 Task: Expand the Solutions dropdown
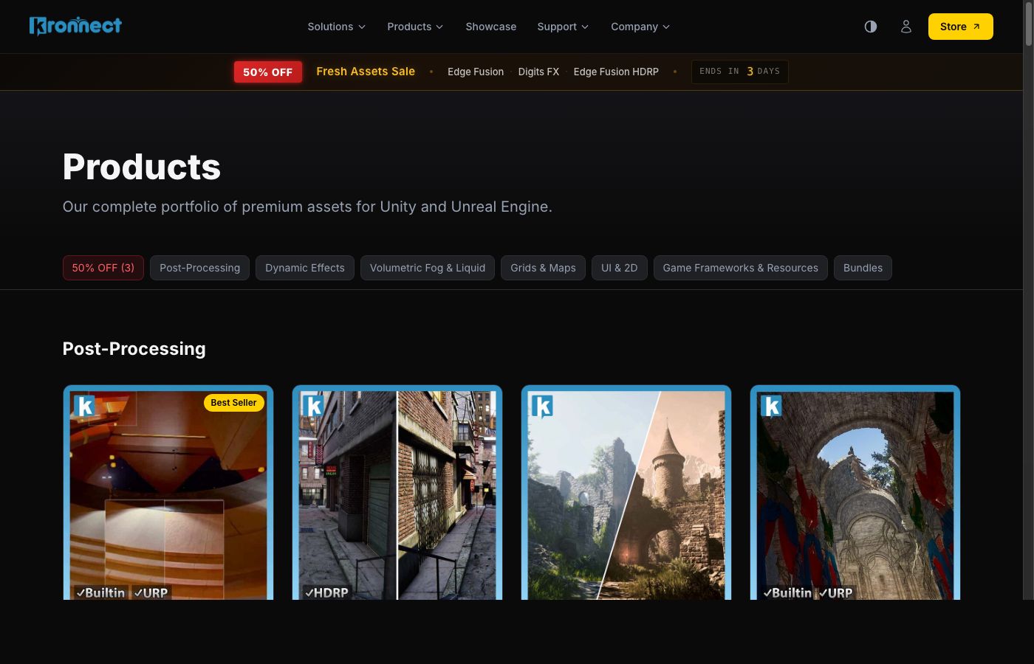pyautogui.click(x=336, y=27)
